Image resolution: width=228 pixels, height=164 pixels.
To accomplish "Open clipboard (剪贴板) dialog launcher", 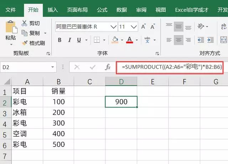I will (x=48, y=54).
